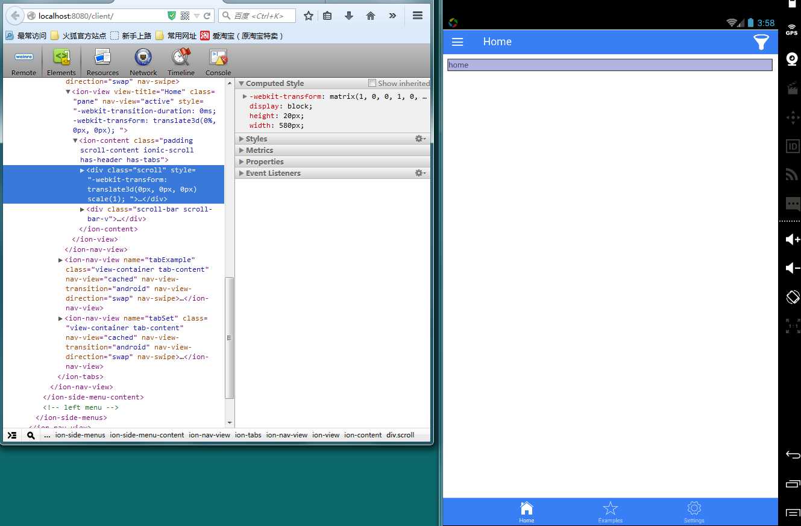
Task: Click the emulator camera icon
Action: 793,59
